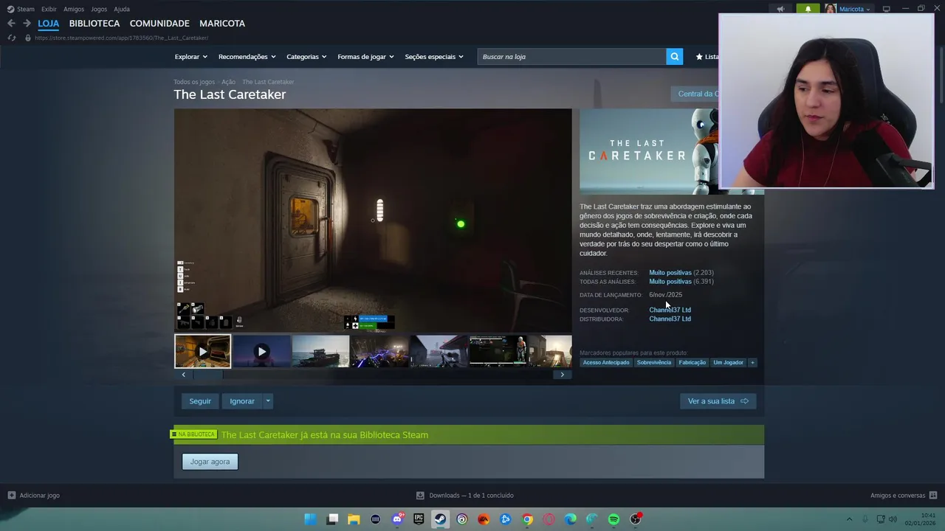The width and height of the screenshot is (945, 531).
Task: Go forward with the right arrow
Action: click(27, 24)
